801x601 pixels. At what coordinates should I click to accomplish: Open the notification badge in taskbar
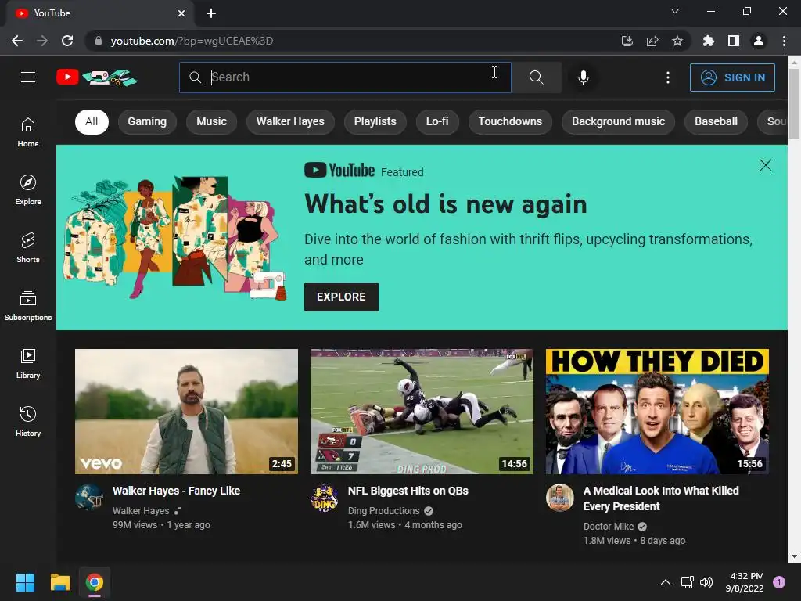(x=779, y=581)
